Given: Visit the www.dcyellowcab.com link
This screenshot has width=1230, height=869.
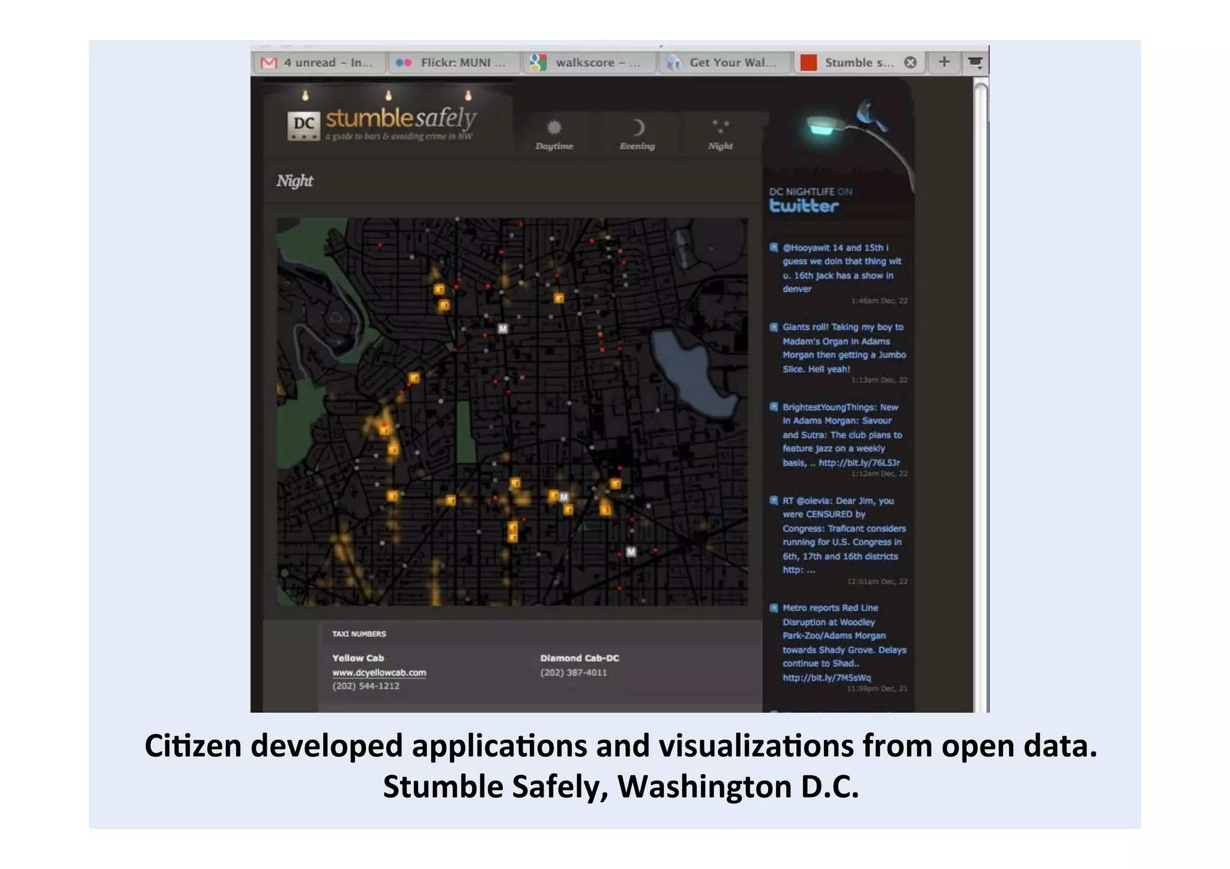Looking at the screenshot, I should [x=379, y=673].
